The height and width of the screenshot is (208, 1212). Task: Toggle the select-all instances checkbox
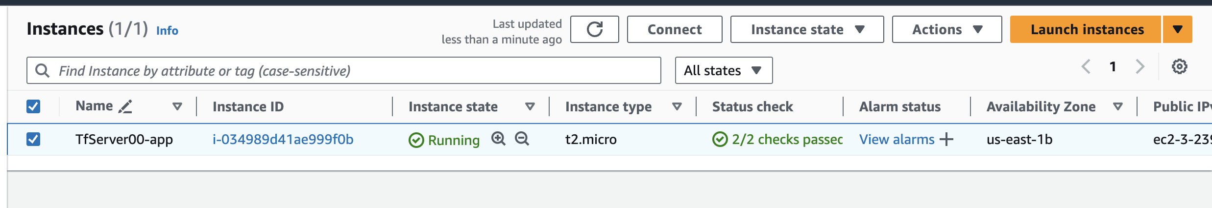click(33, 106)
